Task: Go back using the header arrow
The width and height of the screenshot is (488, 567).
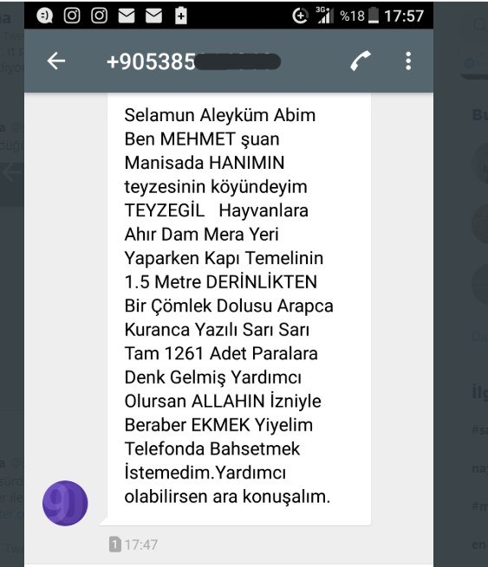Action: (x=56, y=61)
